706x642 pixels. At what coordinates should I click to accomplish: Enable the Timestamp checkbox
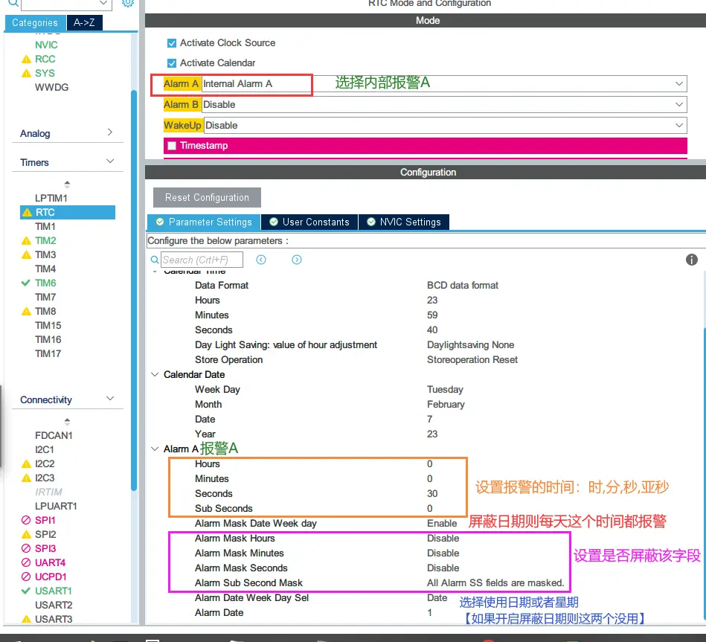tap(172, 146)
